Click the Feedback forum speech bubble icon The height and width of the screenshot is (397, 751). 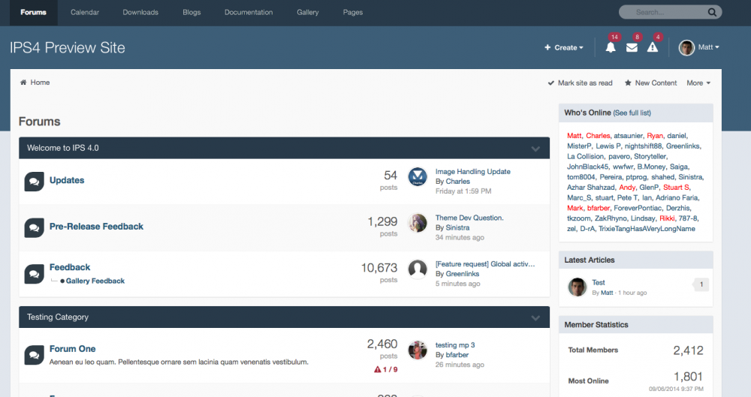coord(34,274)
